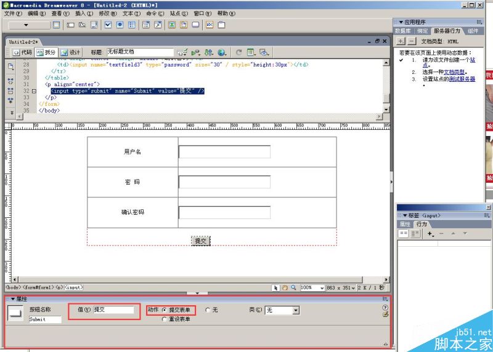493x352 pixels.
Task: Click the quick tag editor icon in Properties
Action: (x=386, y=314)
